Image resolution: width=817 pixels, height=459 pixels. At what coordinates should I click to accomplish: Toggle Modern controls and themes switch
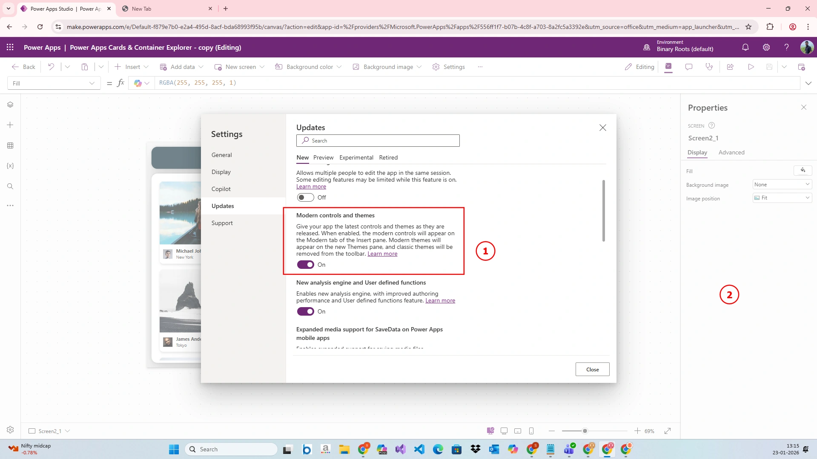click(x=305, y=265)
